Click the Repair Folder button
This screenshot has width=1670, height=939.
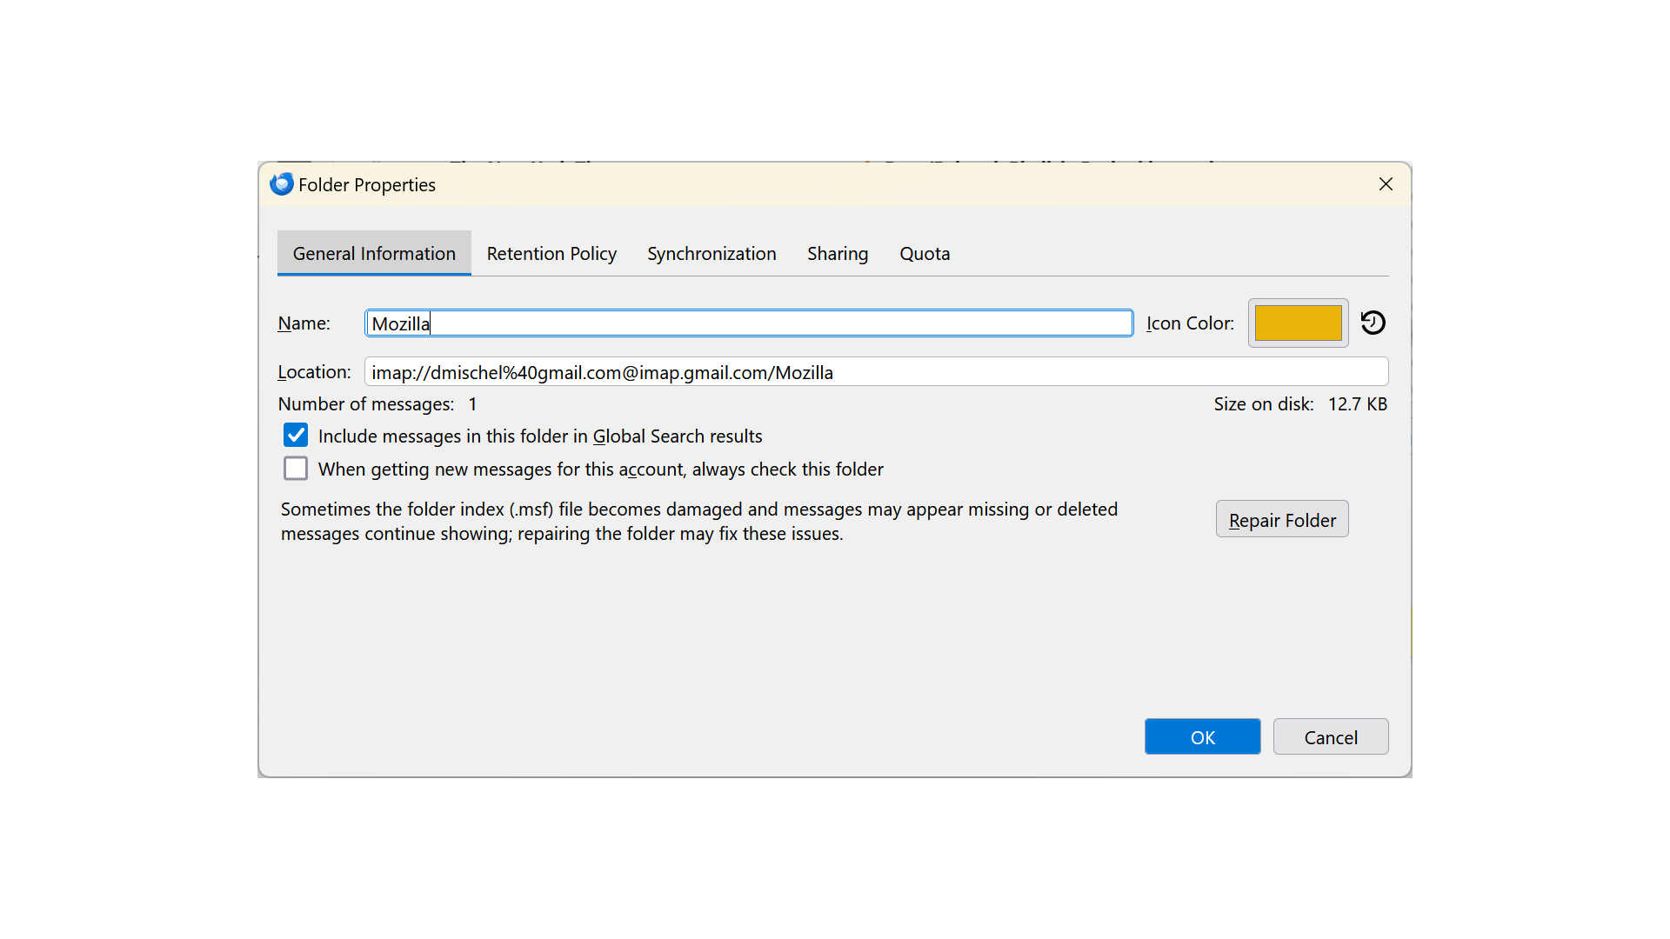coord(1282,519)
